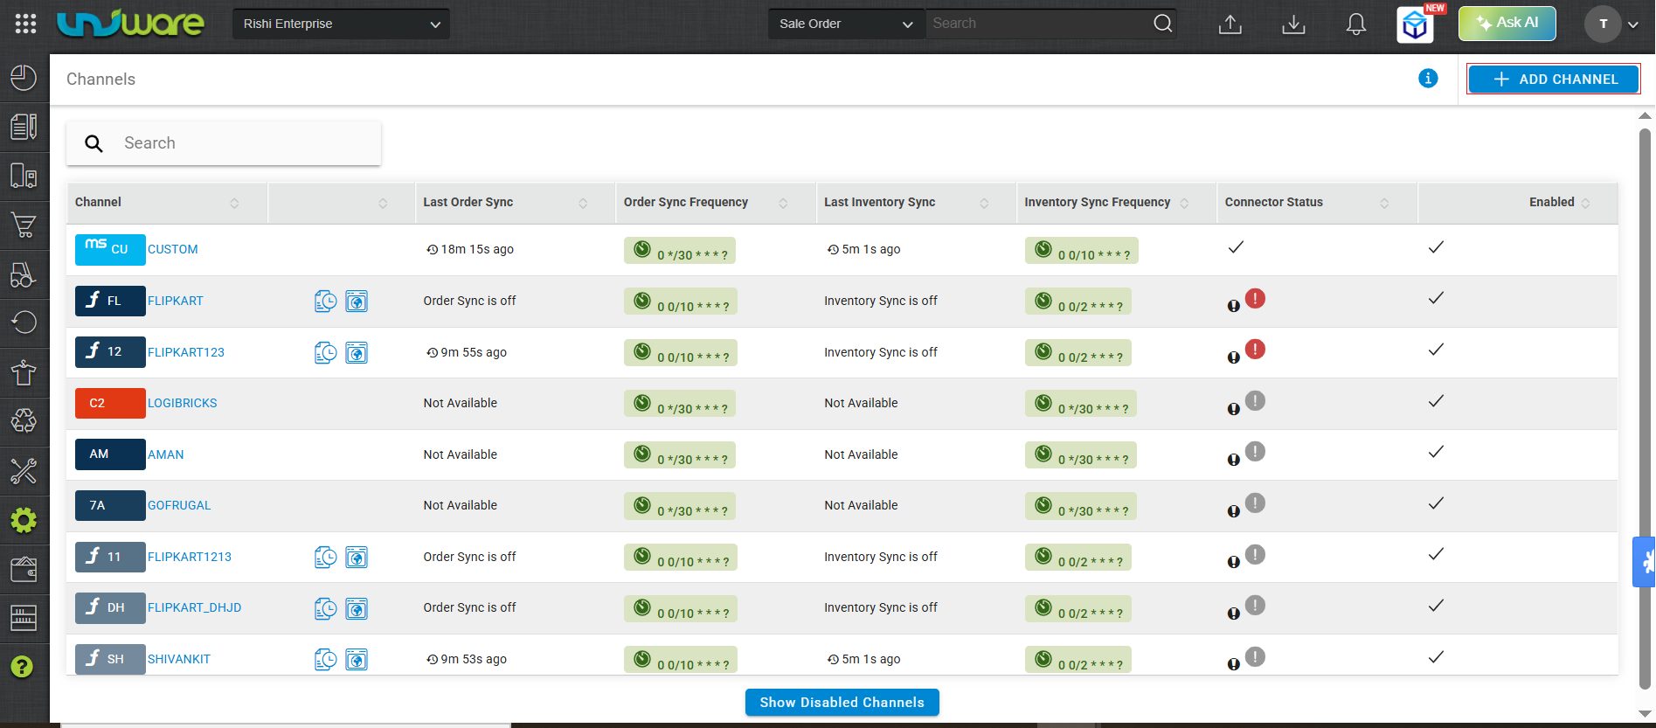Toggle Enabled checkmark for FLIPKART_DHJD channel
The width and height of the screenshot is (1656, 728).
(x=1436, y=606)
